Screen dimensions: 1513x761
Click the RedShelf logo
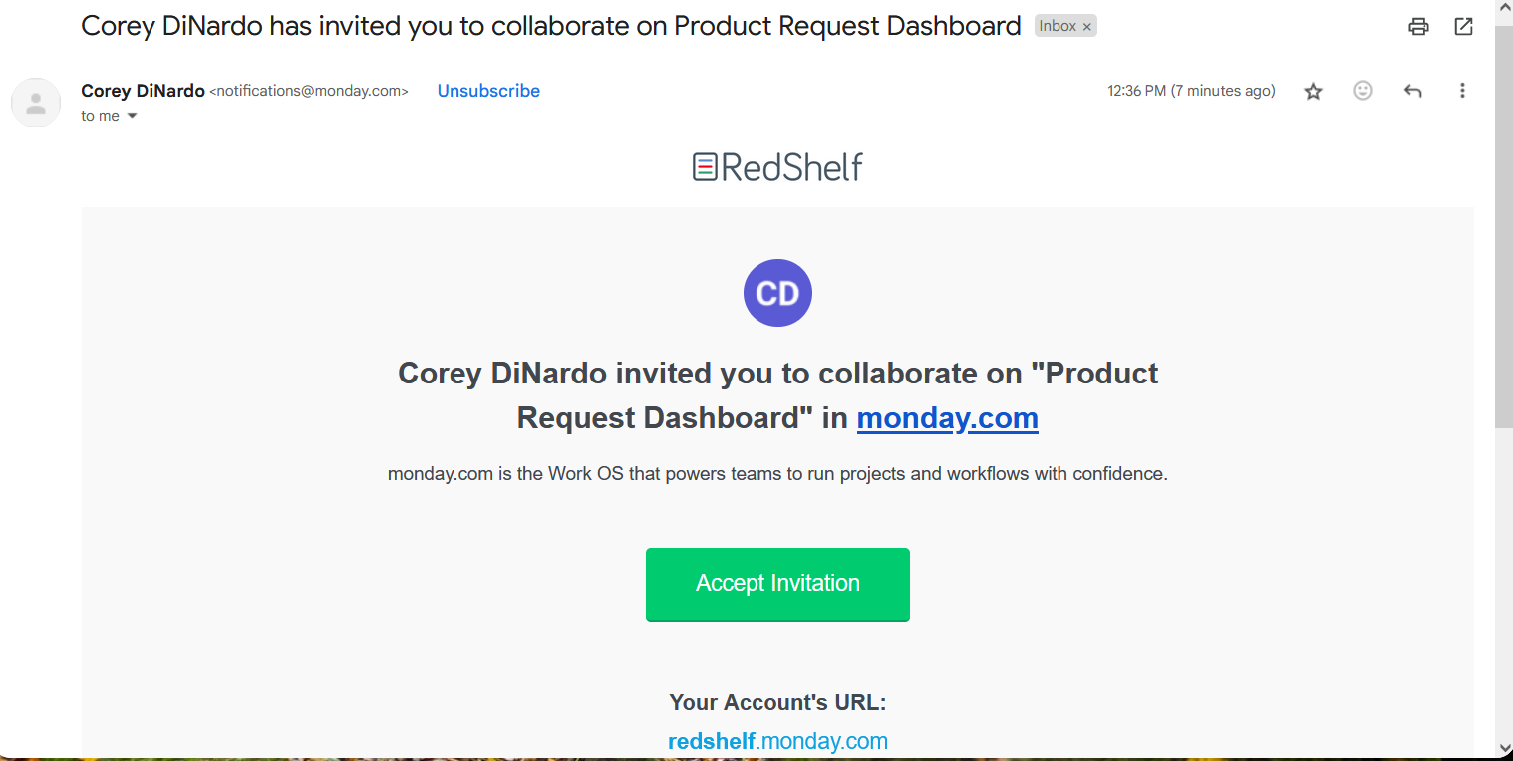[x=777, y=167]
